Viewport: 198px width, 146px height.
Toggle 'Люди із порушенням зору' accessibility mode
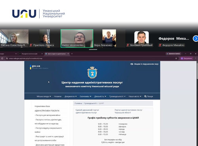tap(144, 64)
